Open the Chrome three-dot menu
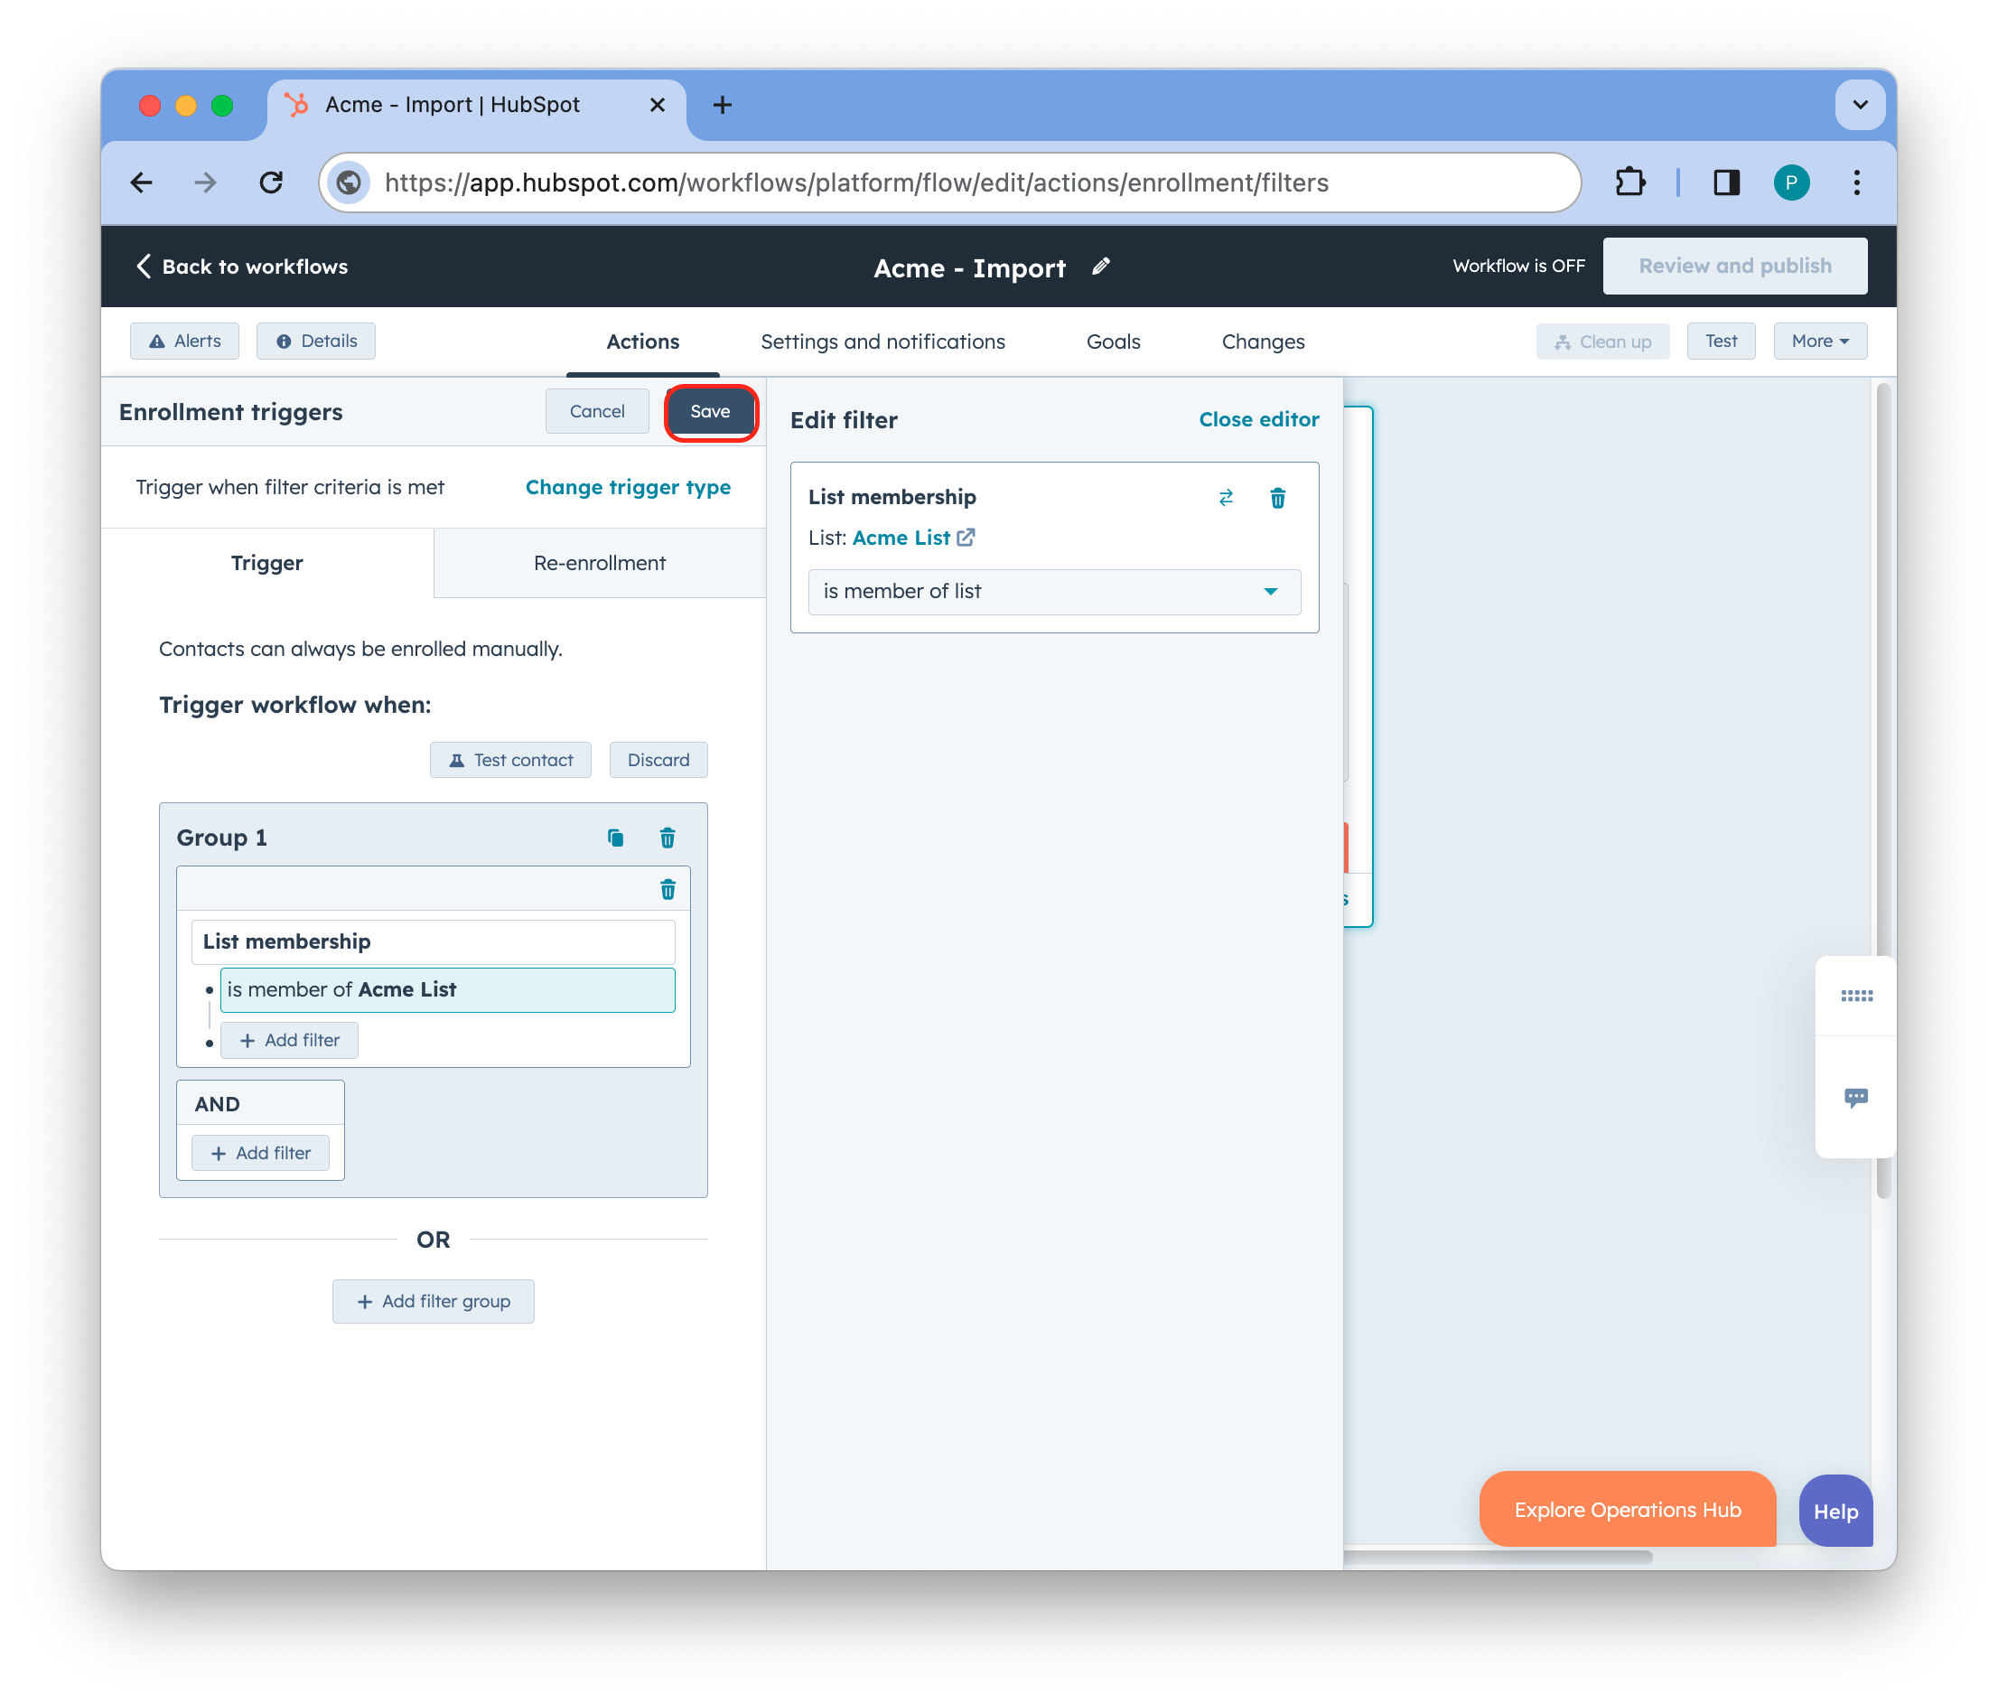The height and width of the screenshot is (1704, 1998). [x=1856, y=183]
